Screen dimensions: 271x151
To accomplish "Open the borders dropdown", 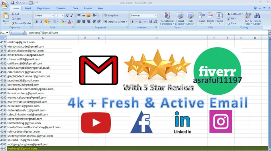I will (58, 22).
